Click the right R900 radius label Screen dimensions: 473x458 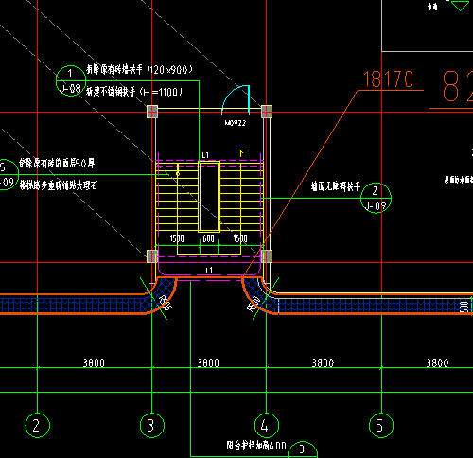click(x=254, y=304)
